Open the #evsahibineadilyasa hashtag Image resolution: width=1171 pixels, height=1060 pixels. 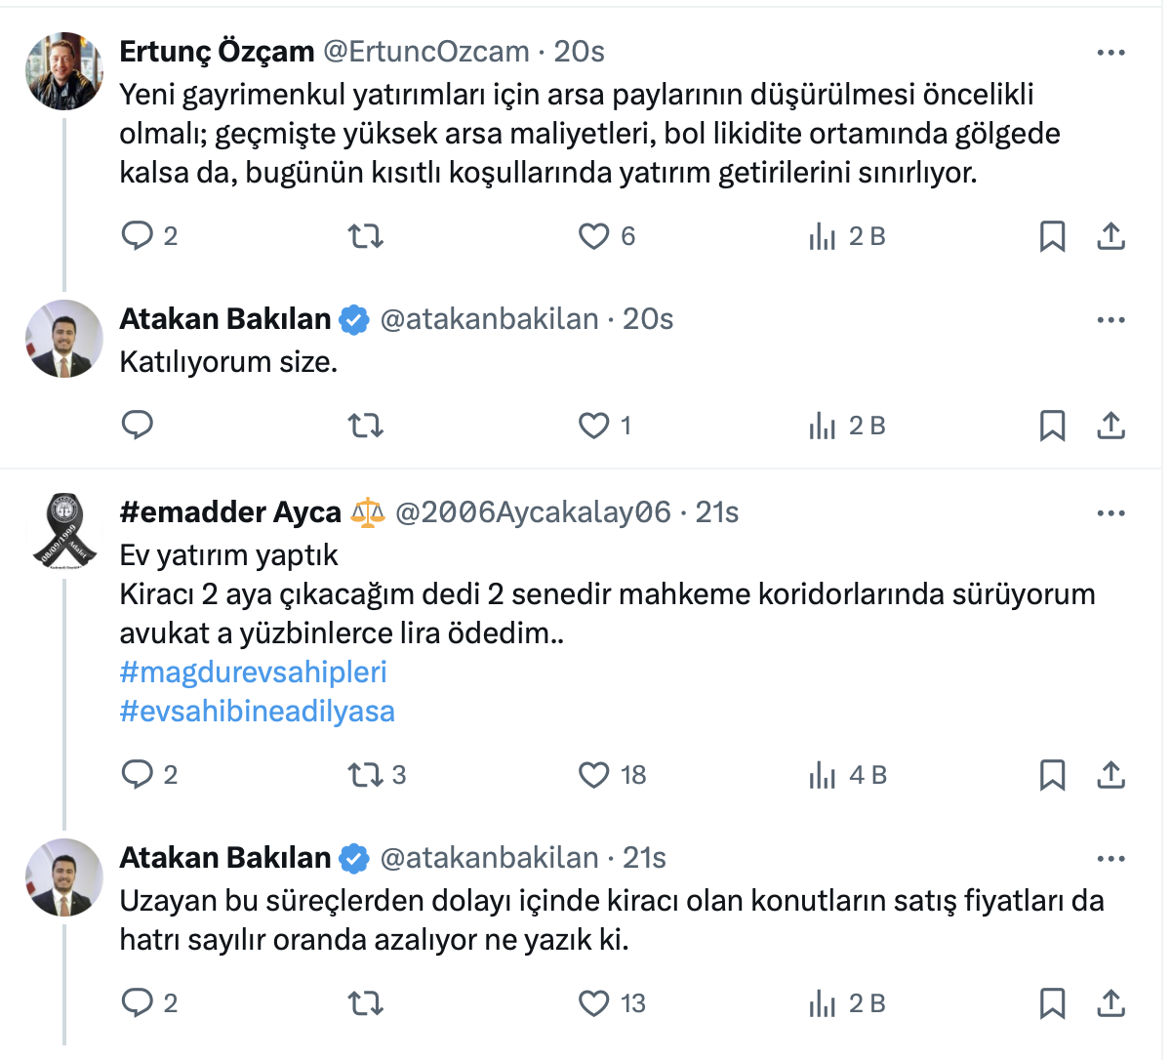click(x=257, y=712)
